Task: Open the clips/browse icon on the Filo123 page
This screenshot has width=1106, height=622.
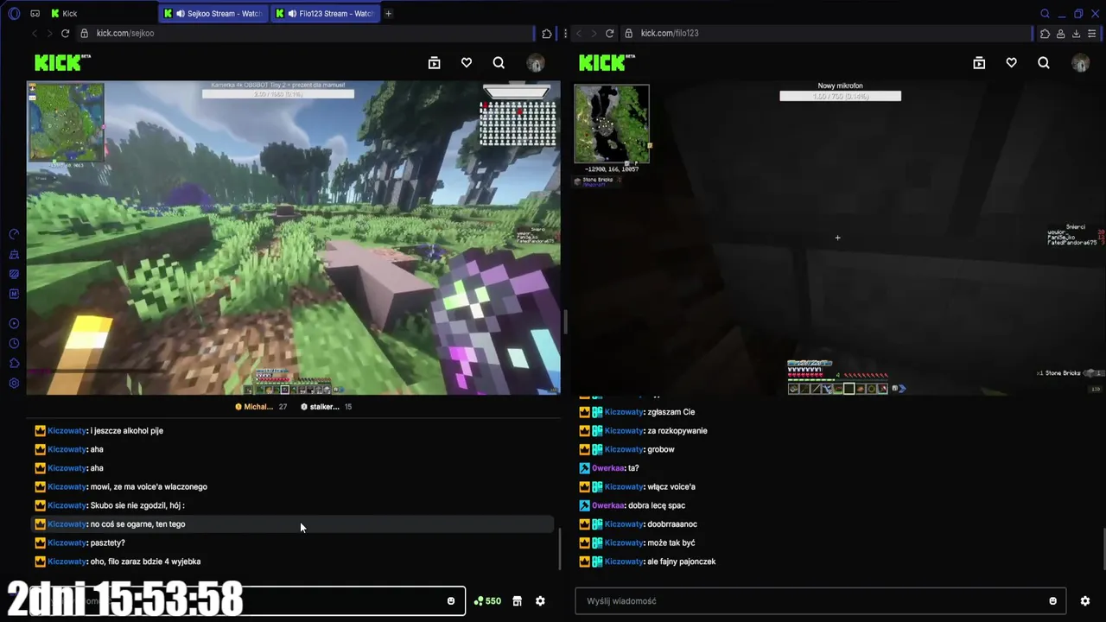Action: [979, 62]
